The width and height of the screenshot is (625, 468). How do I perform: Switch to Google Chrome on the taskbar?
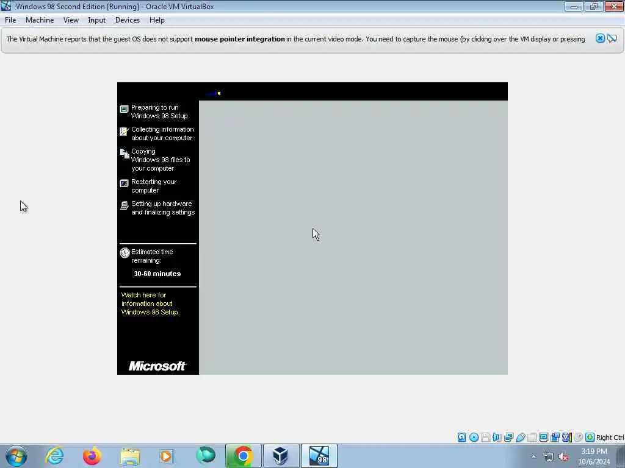(243, 456)
